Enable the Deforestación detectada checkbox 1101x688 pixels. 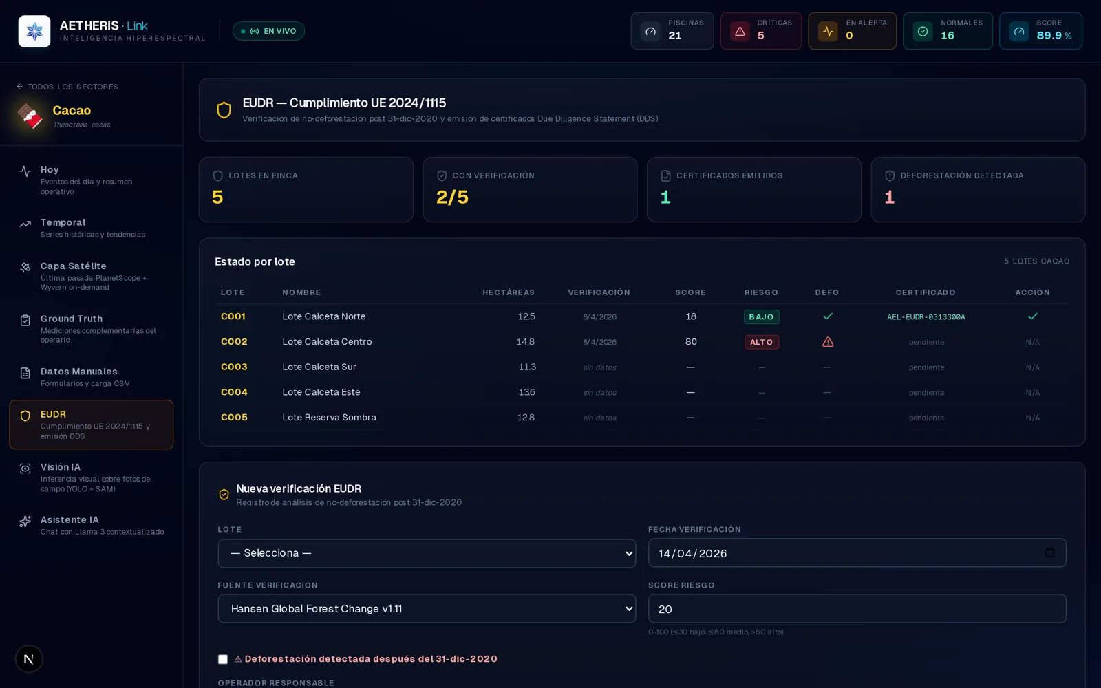pyautogui.click(x=223, y=659)
